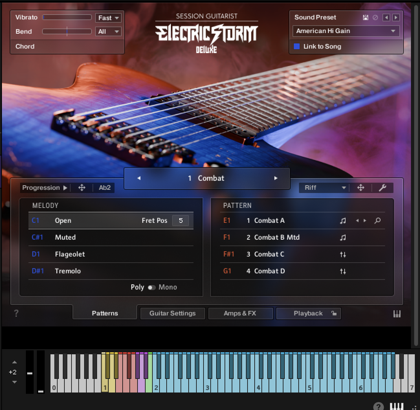Screen dimensions: 420x410
Task: Go to next sound preset arrow
Action: [x=396, y=17]
